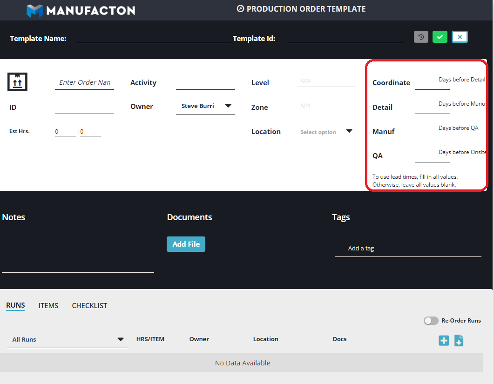The height and width of the screenshot is (384, 494).
Task: Cancel template using the X button
Action: [x=460, y=37]
